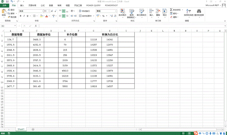Open the POWER QUERY ribbon tab
The image size is (227, 135).
click(x=93, y=5)
